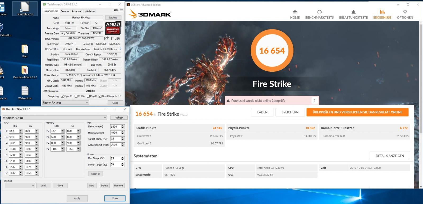The width and height of the screenshot is (423, 204).
Task: Click the Load profile button
Action: [x=43, y=186]
